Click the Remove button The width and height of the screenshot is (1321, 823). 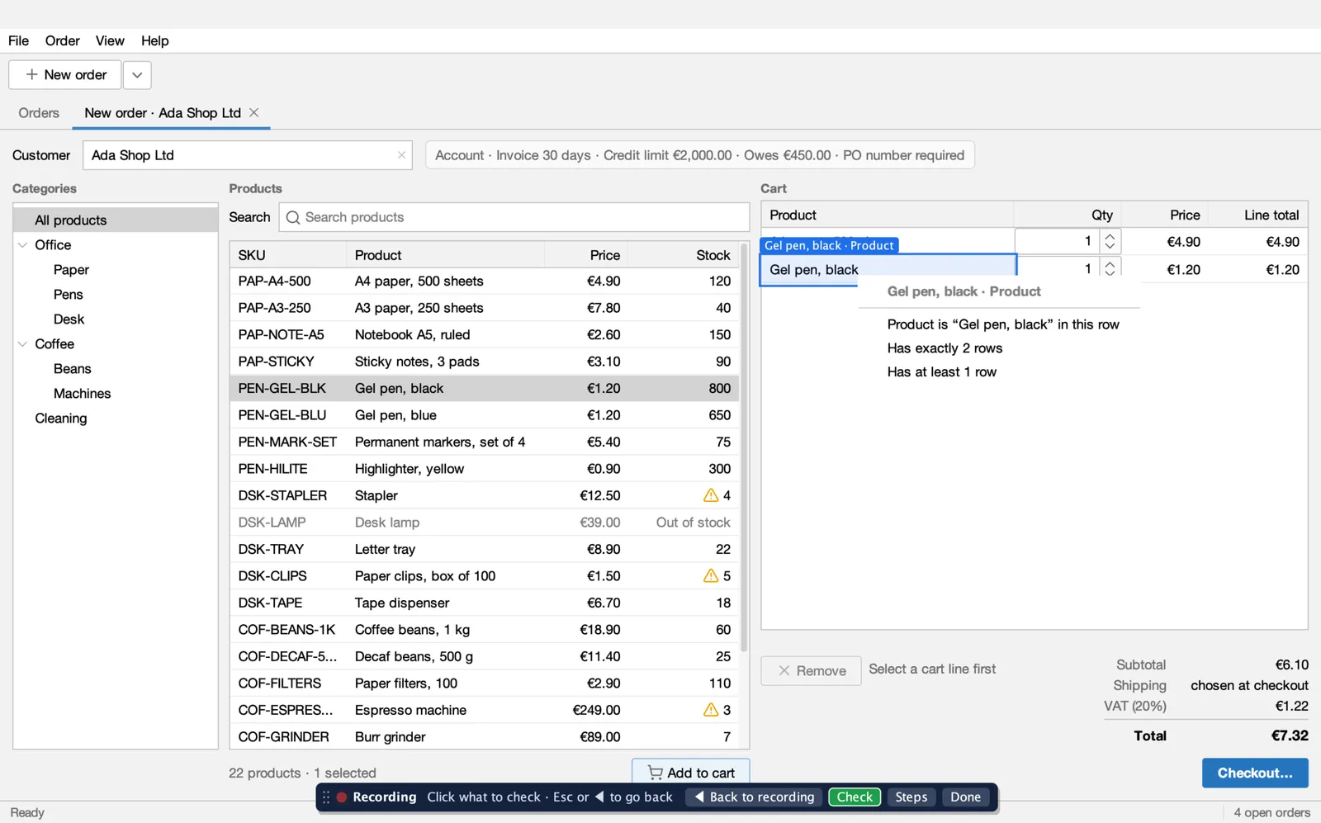[x=812, y=670]
